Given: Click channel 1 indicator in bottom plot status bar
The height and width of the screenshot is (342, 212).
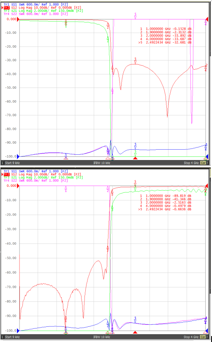Looking at the screenshot, I should click(3, 337).
